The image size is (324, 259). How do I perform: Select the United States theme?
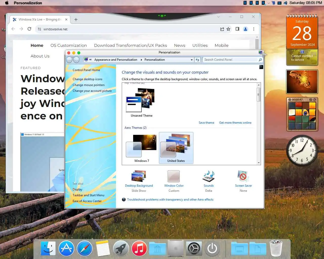[176, 148]
